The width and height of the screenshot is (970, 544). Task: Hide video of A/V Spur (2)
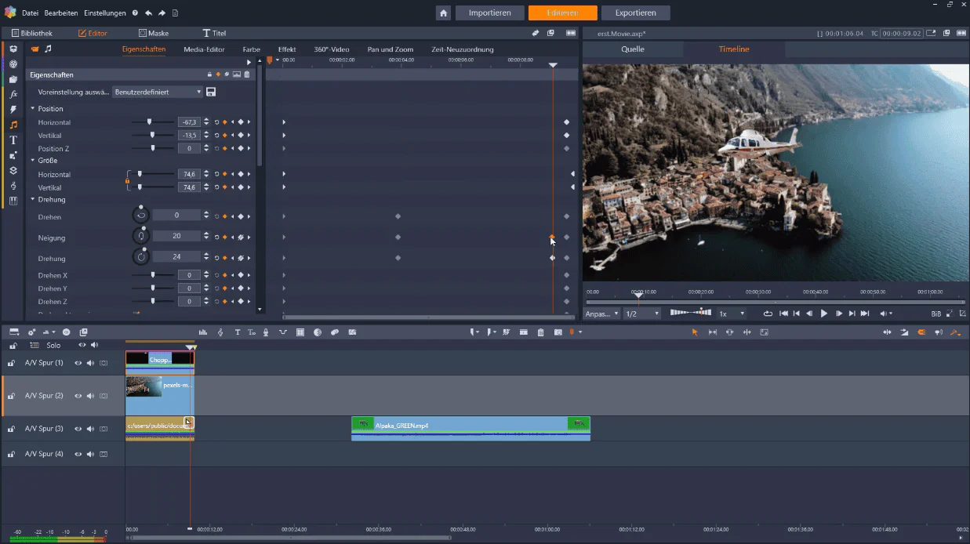(78, 396)
